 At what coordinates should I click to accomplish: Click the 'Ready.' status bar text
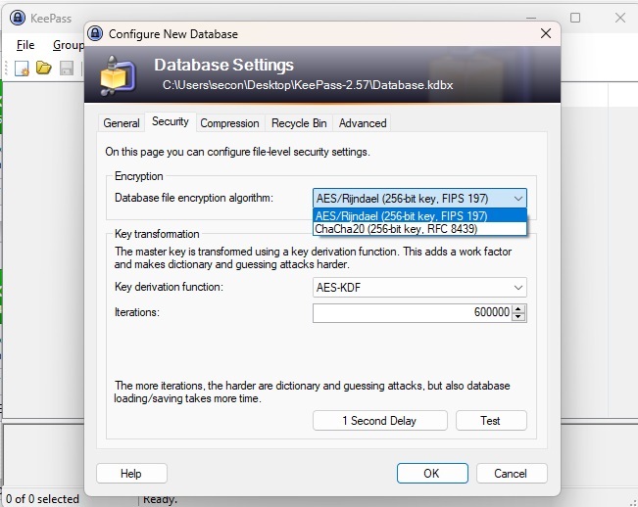160,500
